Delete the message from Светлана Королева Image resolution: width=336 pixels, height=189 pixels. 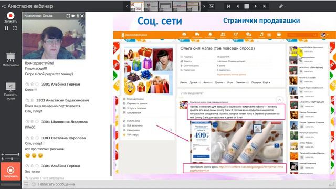[x=32, y=138]
